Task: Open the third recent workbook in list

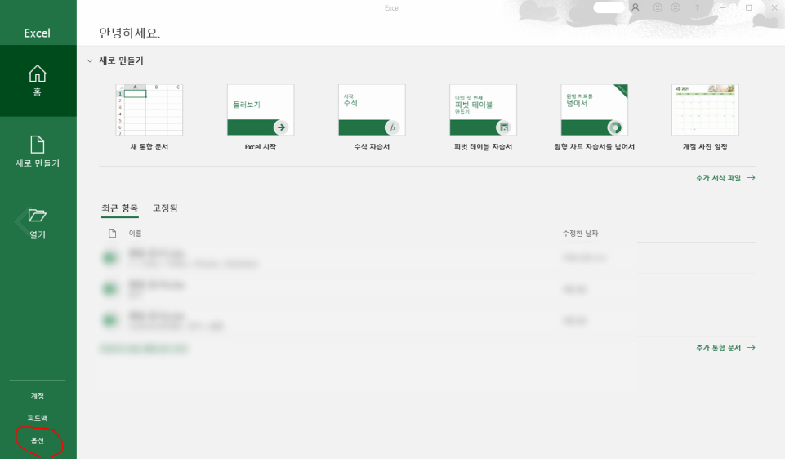Action: [428, 320]
